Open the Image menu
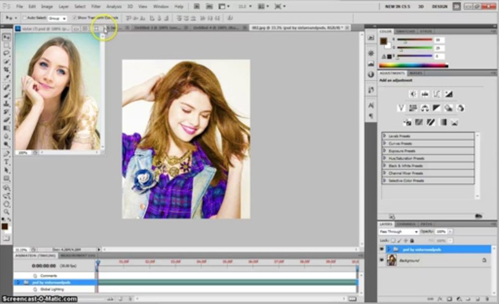The image size is (499, 304). (x=47, y=6)
